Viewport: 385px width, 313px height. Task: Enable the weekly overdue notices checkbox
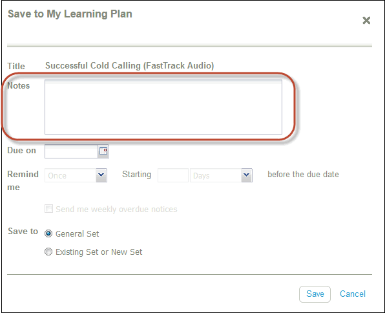click(x=48, y=209)
